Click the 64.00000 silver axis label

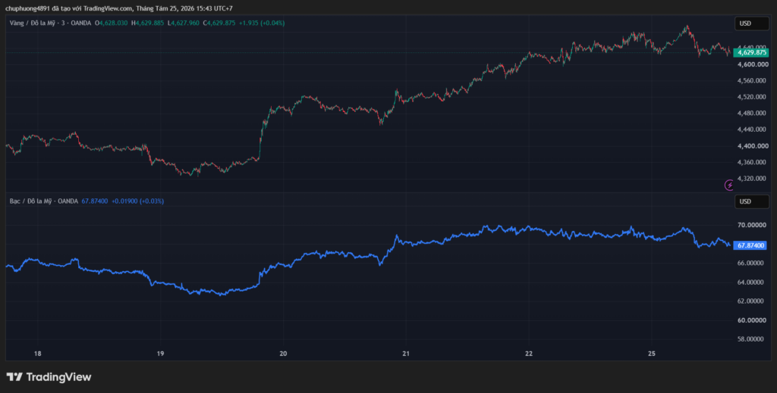(750, 282)
